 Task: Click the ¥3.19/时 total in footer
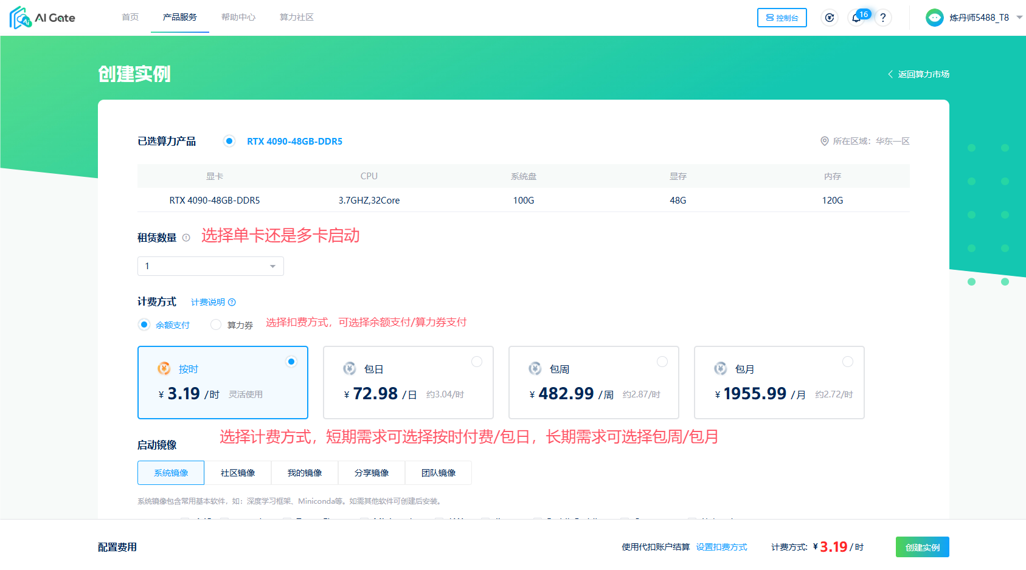tap(839, 547)
